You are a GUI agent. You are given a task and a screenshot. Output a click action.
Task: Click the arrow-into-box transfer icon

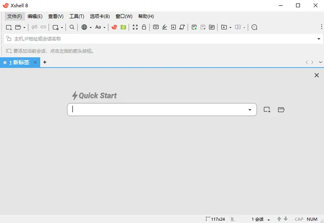pyautogui.click(x=173, y=27)
